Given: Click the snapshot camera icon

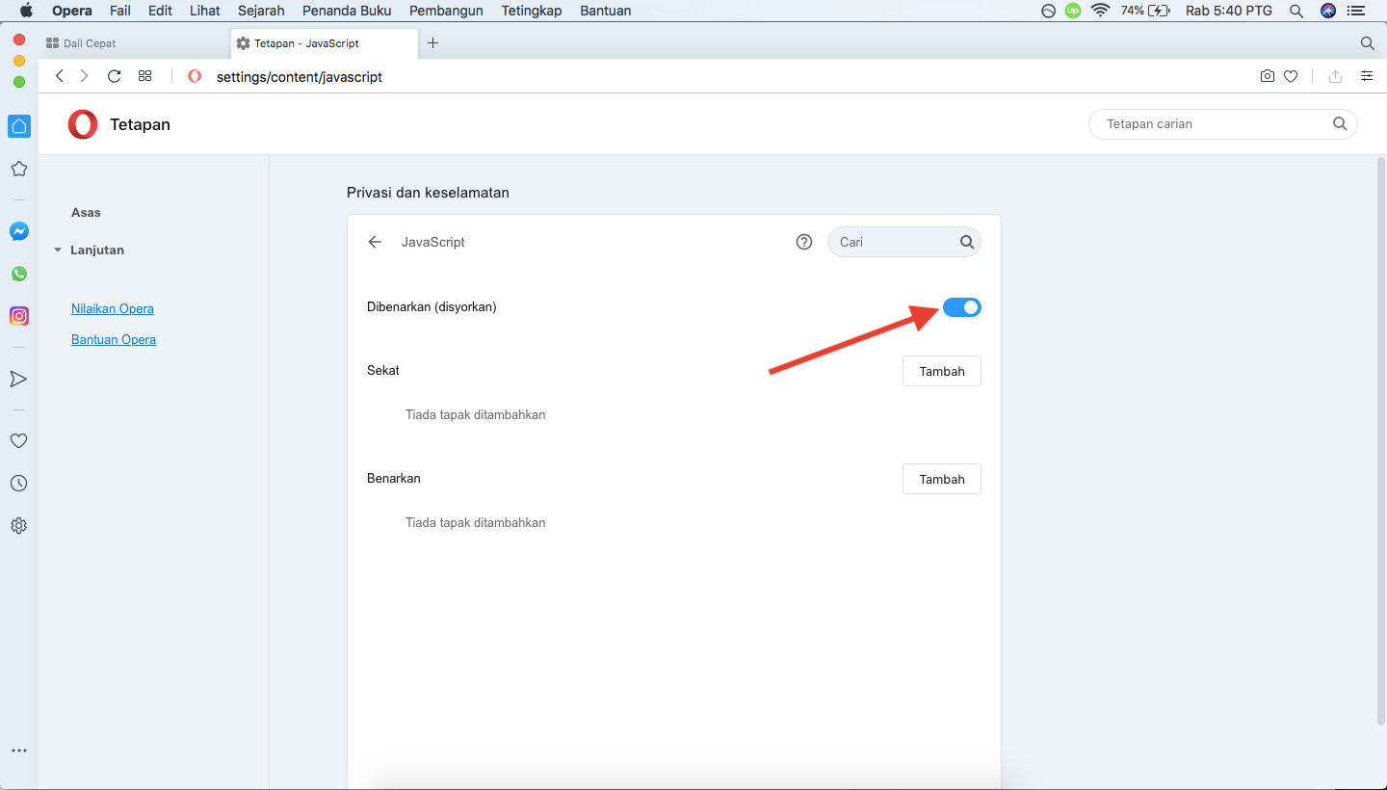Looking at the screenshot, I should 1268,76.
